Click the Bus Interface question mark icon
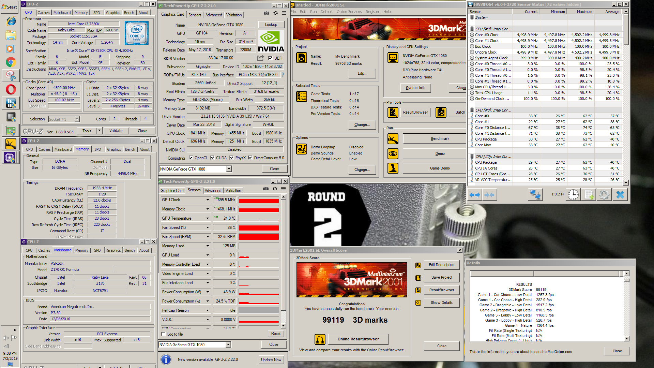 coord(283,75)
